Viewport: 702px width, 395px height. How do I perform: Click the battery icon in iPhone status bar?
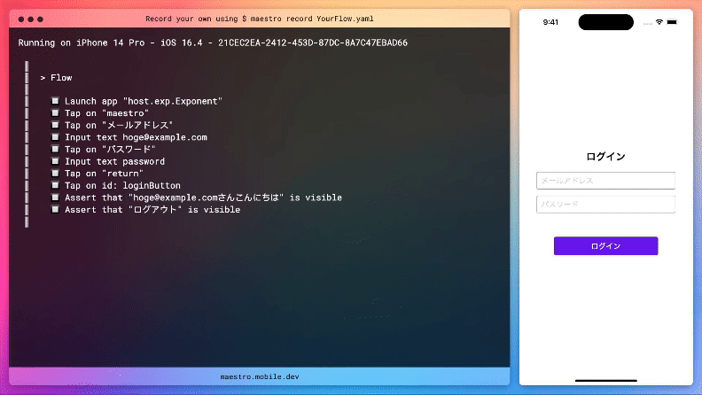click(x=673, y=22)
